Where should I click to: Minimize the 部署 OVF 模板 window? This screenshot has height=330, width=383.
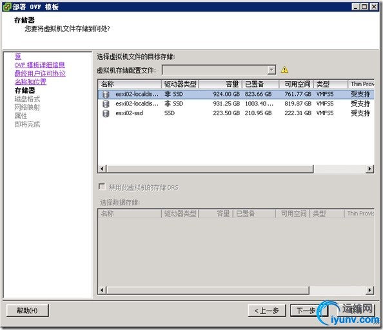tap(356, 6)
